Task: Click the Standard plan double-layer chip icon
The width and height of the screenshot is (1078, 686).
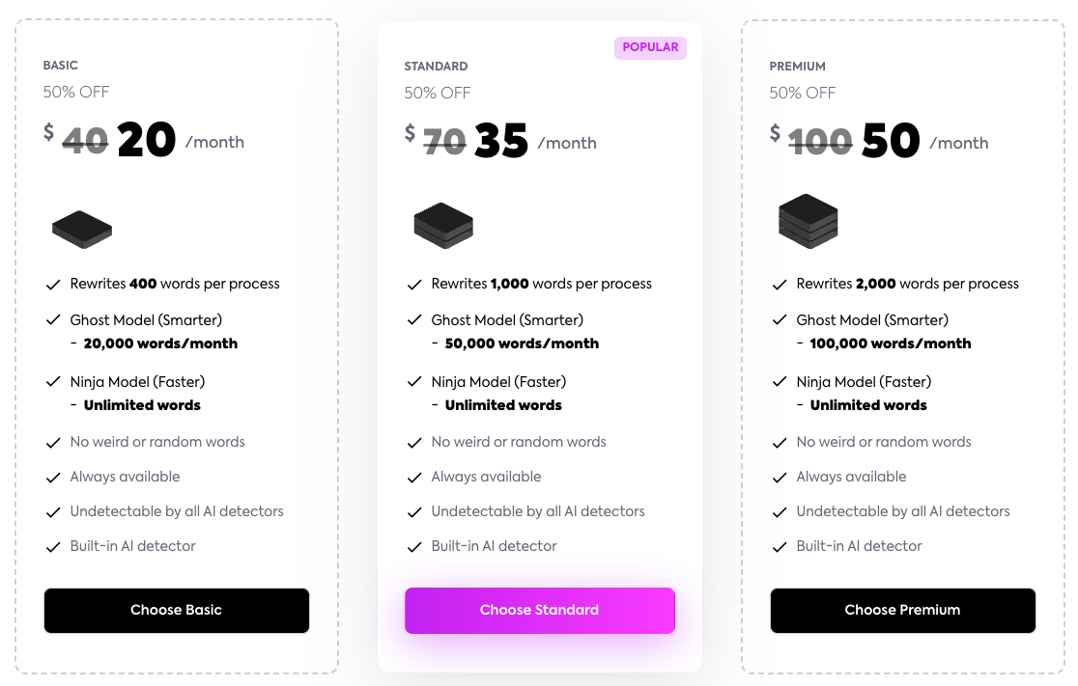Action: (x=443, y=225)
